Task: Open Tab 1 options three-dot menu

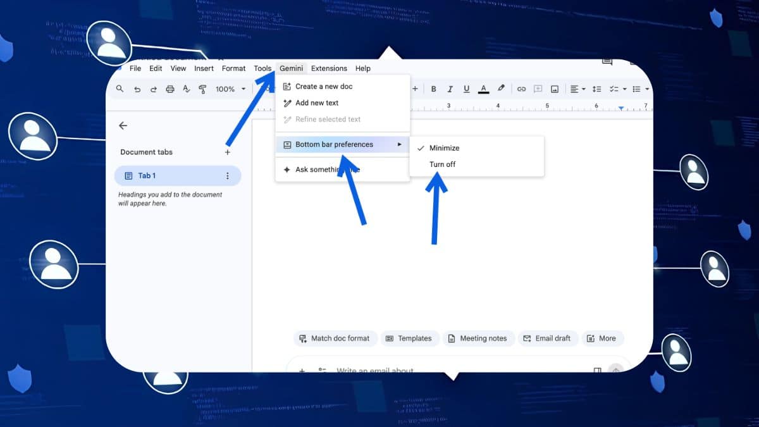Action: [228, 176]
